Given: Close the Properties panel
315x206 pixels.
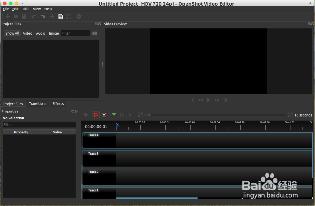Looking at the screenshot, I should pos(76,111).
